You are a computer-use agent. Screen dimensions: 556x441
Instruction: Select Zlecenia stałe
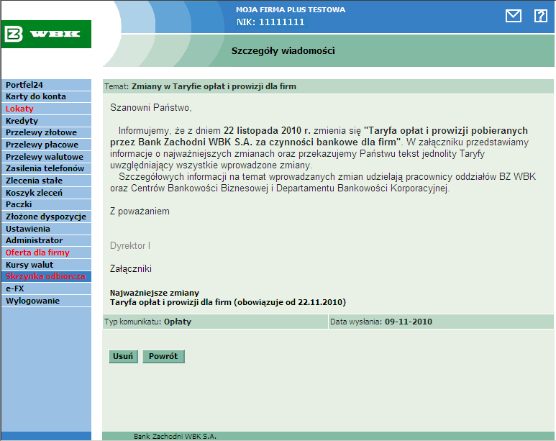(x=46, y=181)
